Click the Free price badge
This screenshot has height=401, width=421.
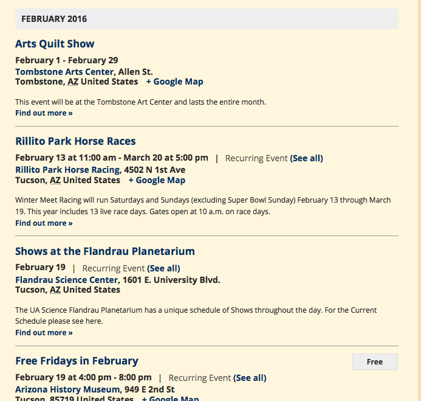click(x=375, y=361)
